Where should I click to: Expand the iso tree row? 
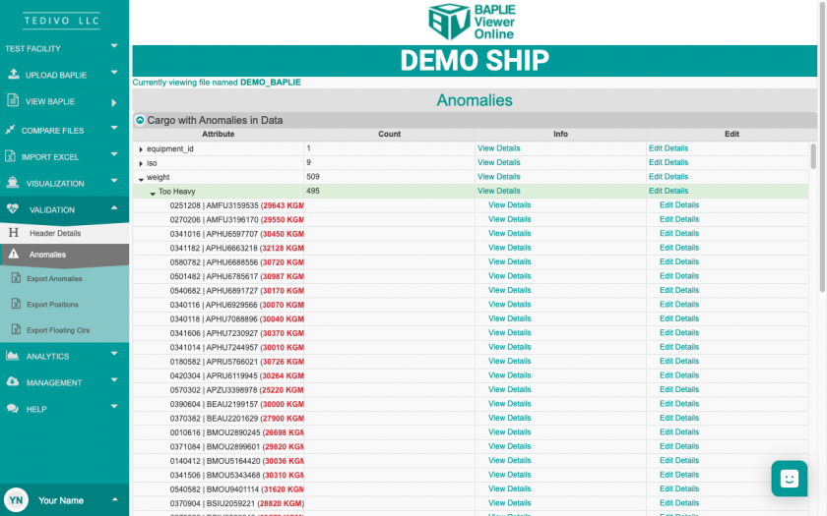[x=141, y=164]
